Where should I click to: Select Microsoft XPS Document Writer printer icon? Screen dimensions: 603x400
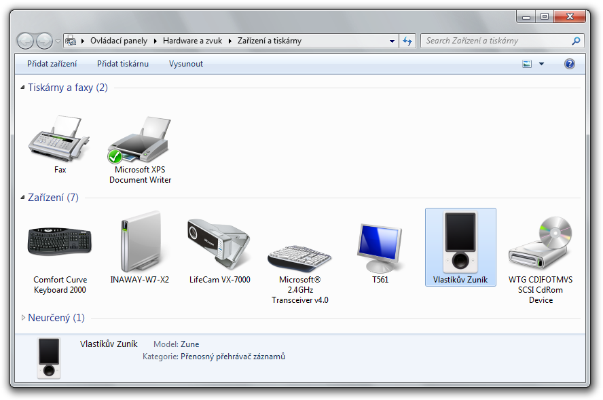click(x=140, y=140)
